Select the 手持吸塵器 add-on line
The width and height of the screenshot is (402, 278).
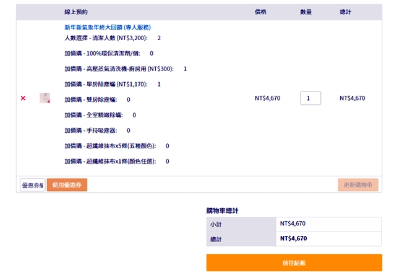pyautogui.click(x=97, y=130)
